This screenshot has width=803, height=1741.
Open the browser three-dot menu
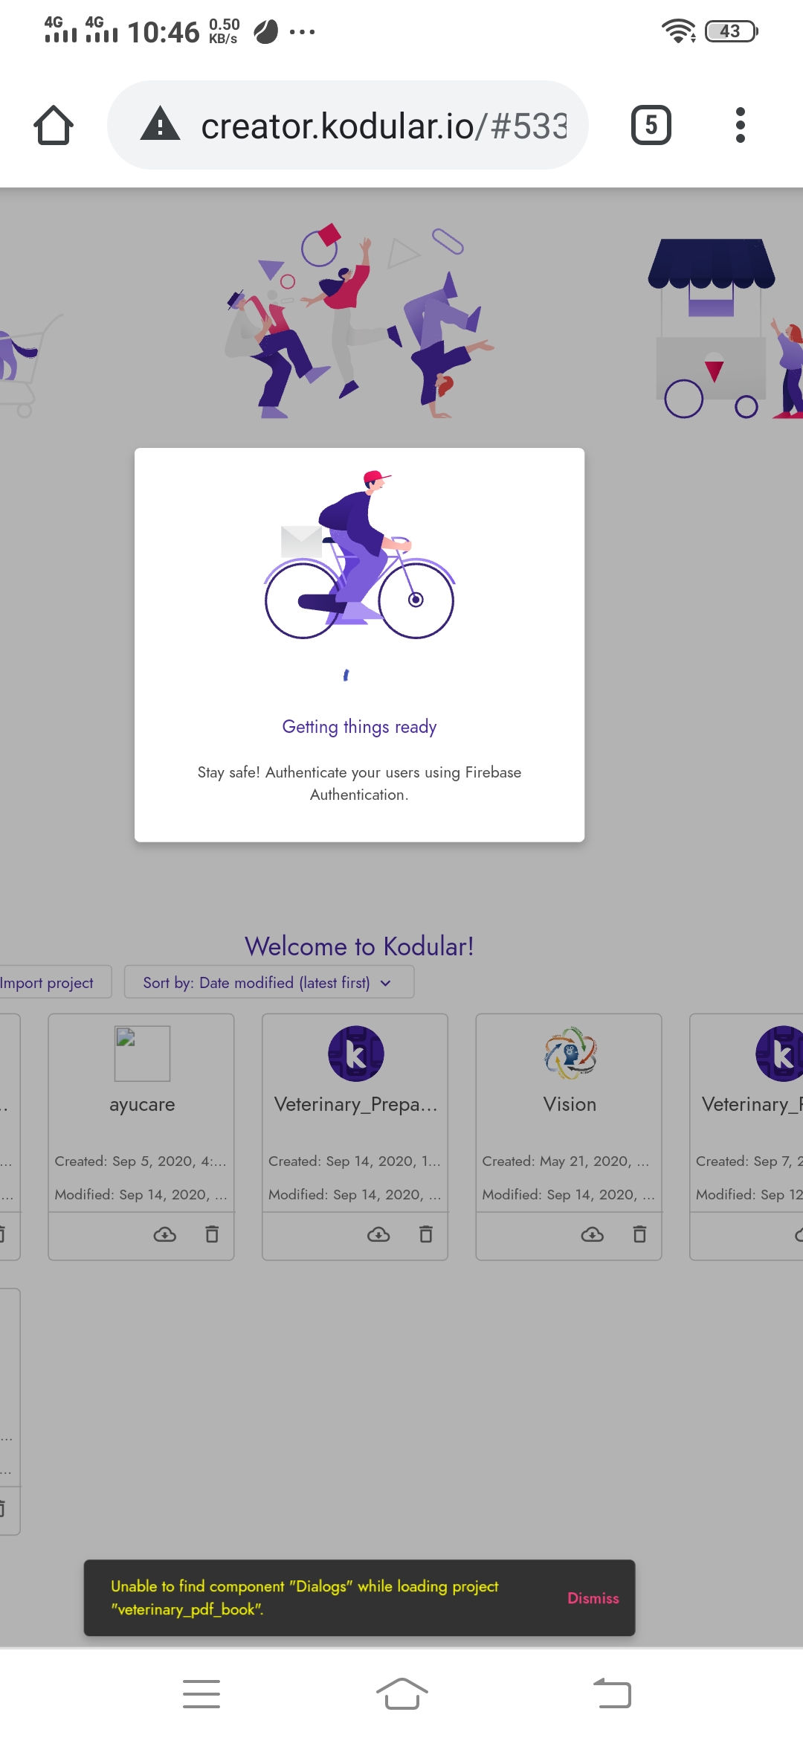740,125
